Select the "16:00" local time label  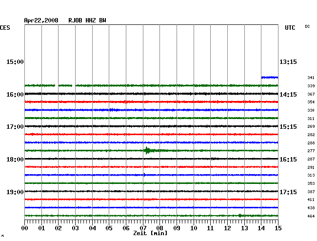pos(15,95)
